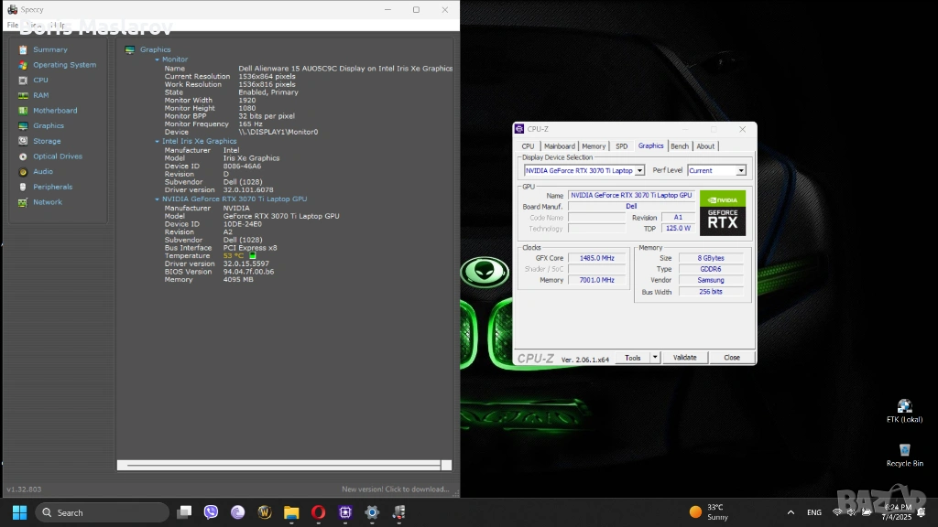Collapse the Monitor tree section
The height and width of the screenshot is (527, 938).
coord(157,59)
